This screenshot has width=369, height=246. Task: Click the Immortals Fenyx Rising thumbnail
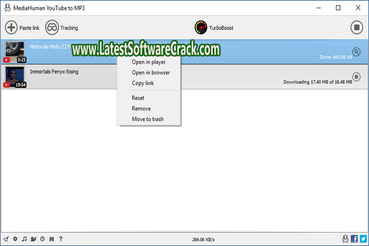click(x=14, y=77)
